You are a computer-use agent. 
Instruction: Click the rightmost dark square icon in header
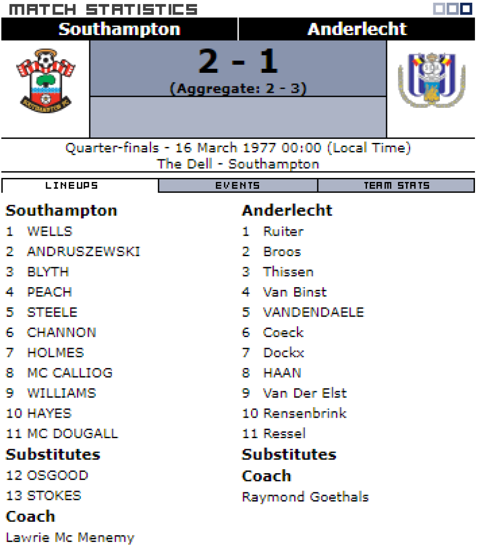coord(466,9)
